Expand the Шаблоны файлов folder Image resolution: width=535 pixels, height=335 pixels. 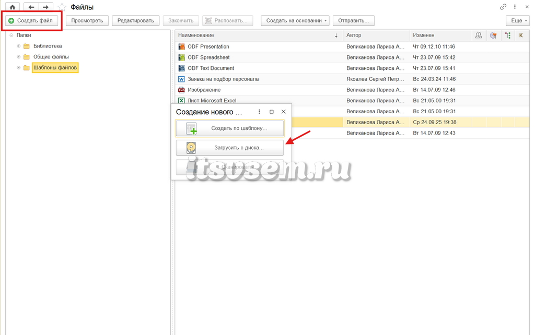click(19, 68)
